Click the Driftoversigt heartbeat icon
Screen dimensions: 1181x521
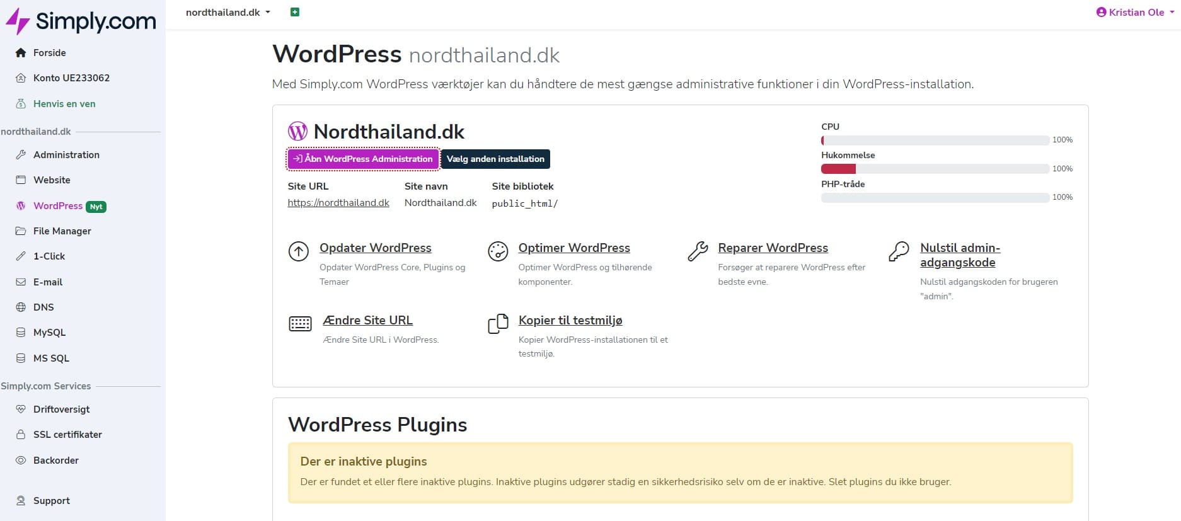pos(21,409)
